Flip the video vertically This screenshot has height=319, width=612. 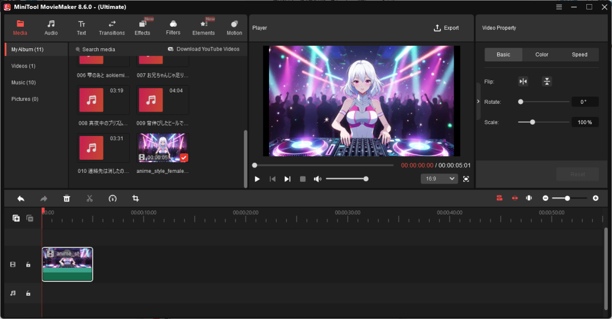[x=546, y=82]
